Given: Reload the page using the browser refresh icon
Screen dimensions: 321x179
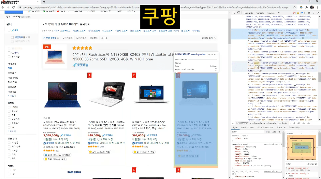Looking at the screenshot, I should [x=13, y=7].
